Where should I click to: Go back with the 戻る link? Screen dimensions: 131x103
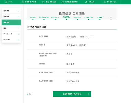(29, 94)
